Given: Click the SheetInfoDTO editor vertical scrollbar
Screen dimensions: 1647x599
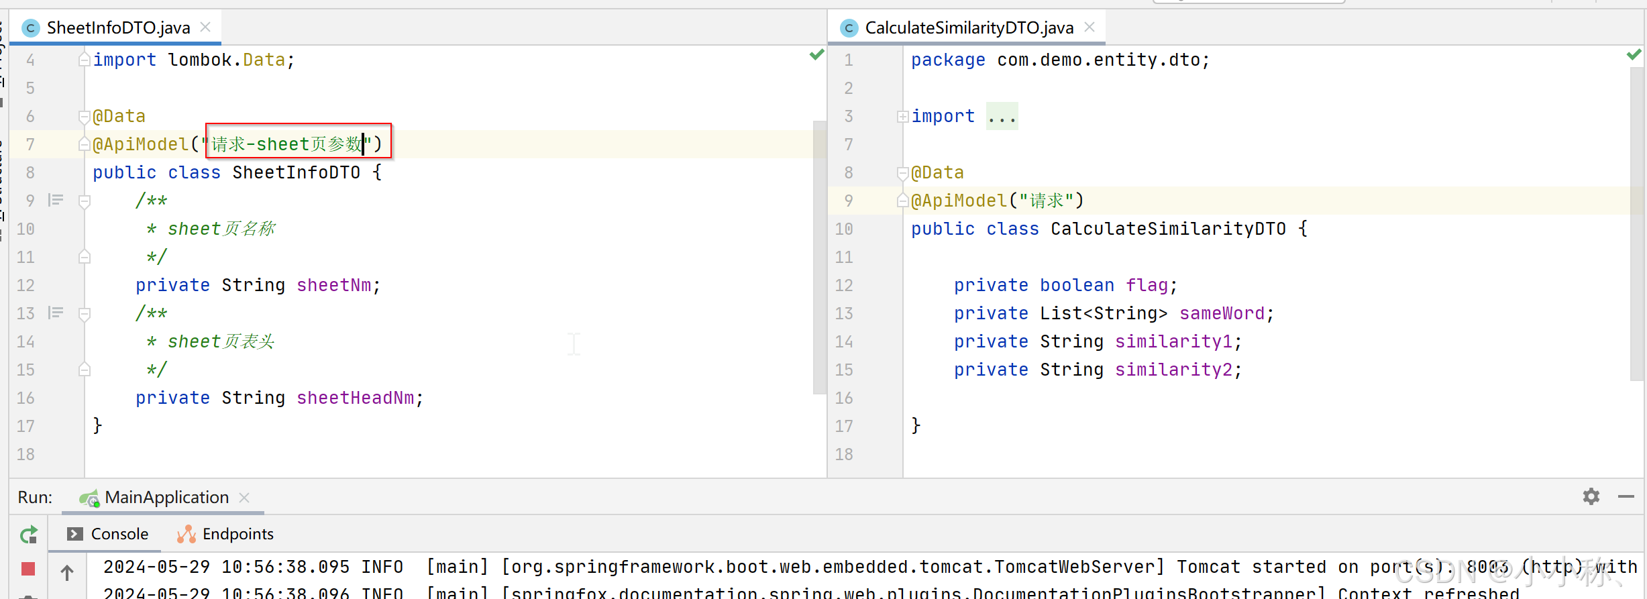Looking at the screenshot, I should tap(819, 258).
